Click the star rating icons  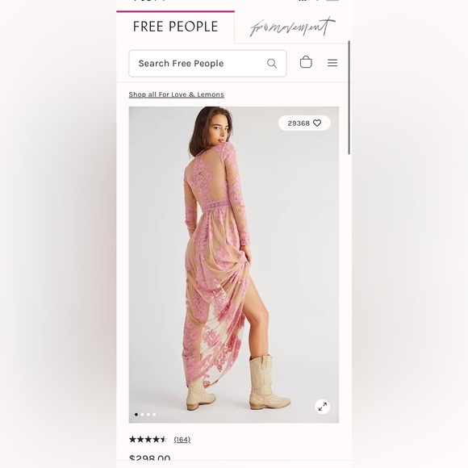(148, 439)
